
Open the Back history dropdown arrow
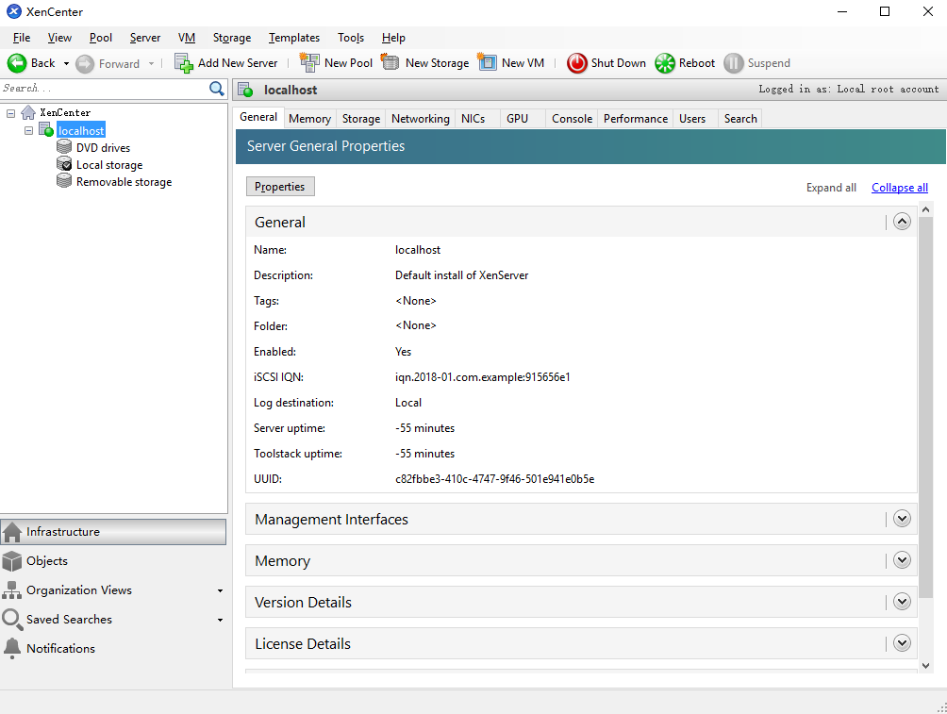pos(66,63)
